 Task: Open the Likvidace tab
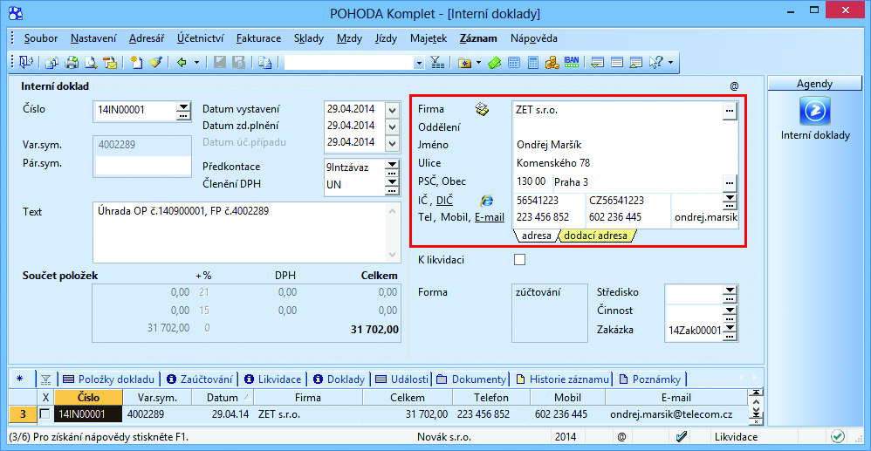[x=273, y=379]
